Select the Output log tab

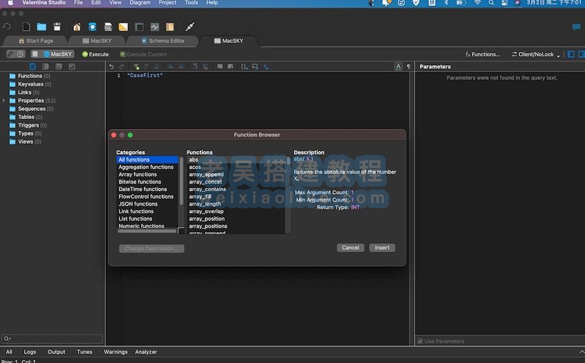[57, 352]
